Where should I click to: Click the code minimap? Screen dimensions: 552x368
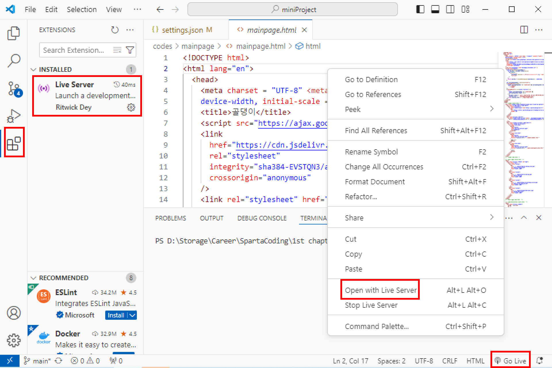coord(524,130)
